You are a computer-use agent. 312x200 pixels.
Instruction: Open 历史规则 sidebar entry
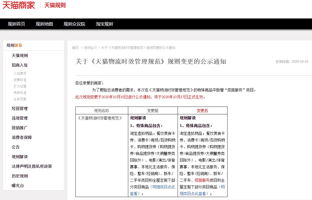[x=20, y=176]
